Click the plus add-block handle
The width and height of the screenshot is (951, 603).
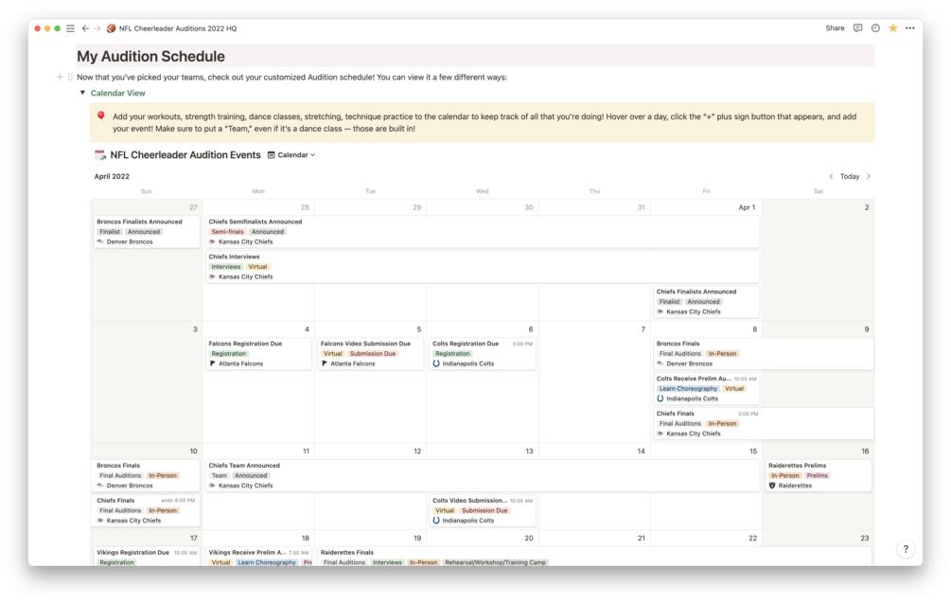(60, 77)
